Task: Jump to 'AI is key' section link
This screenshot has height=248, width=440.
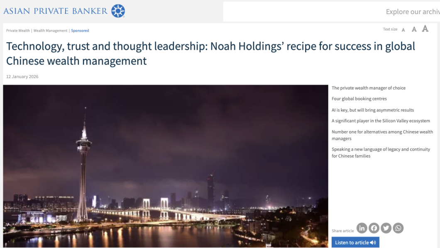Action: [x=373, y=110]
